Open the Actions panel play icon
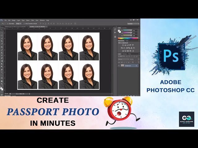 [x=115, y=32]
